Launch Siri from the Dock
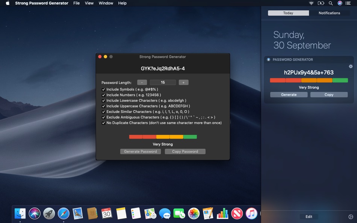 click(35, 214)
